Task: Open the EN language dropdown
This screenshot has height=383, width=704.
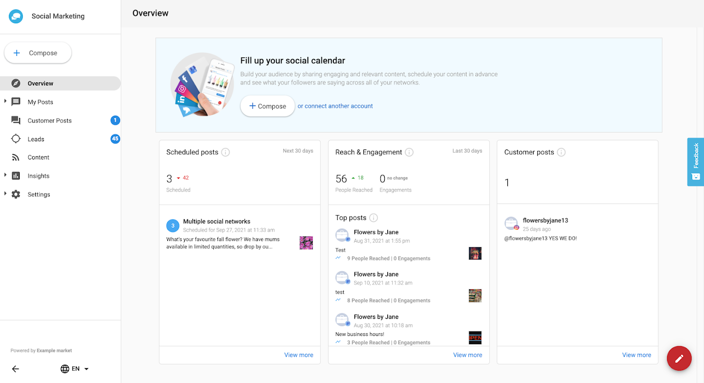Action: coord(75,369)
